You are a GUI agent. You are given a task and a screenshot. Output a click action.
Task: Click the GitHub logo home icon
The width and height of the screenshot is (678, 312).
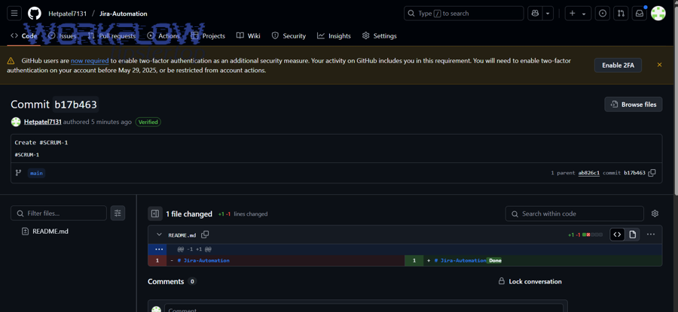(x=35, y=14)
